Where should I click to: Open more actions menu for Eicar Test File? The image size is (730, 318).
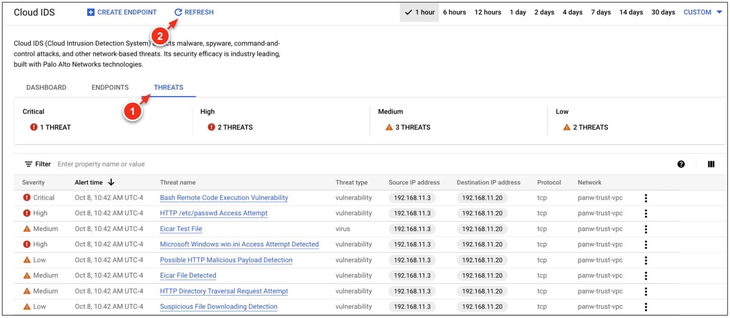point(646,229)
